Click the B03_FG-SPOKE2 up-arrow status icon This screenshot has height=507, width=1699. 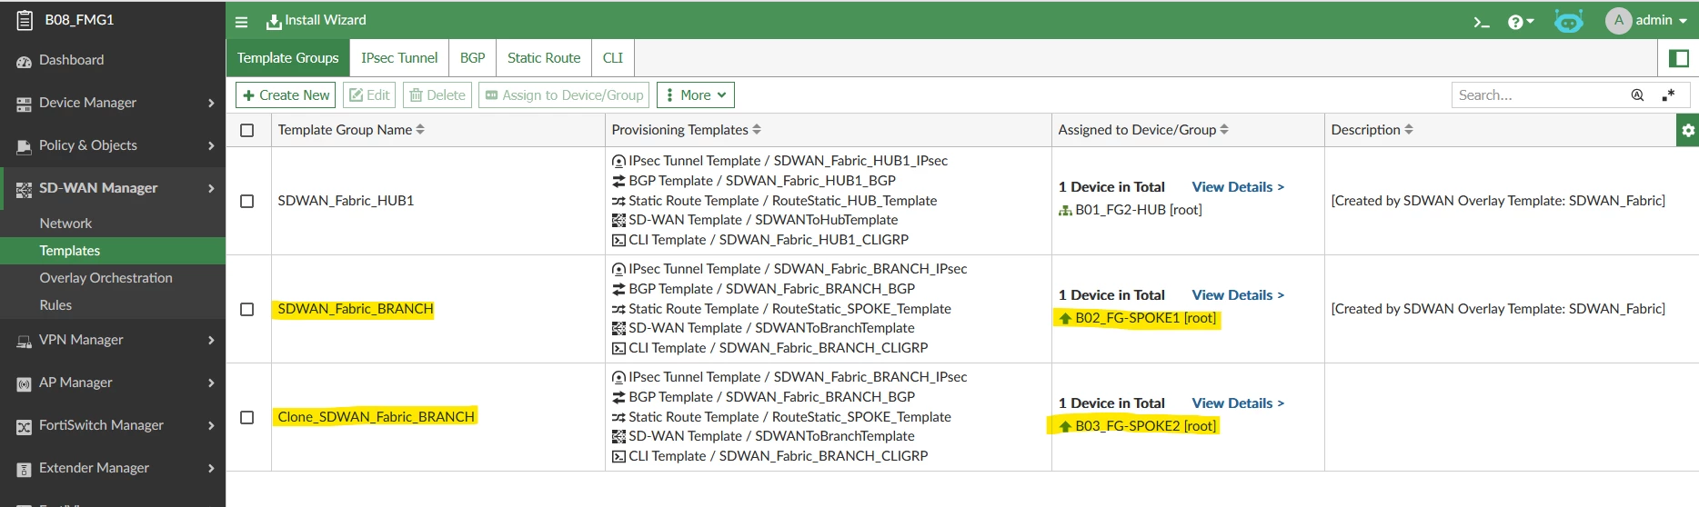coord(1065,426)
